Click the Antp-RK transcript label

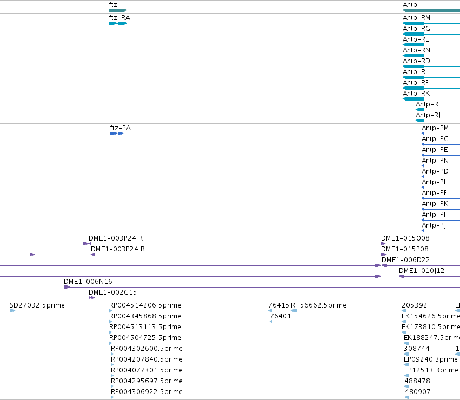click(x=416, y=94)
